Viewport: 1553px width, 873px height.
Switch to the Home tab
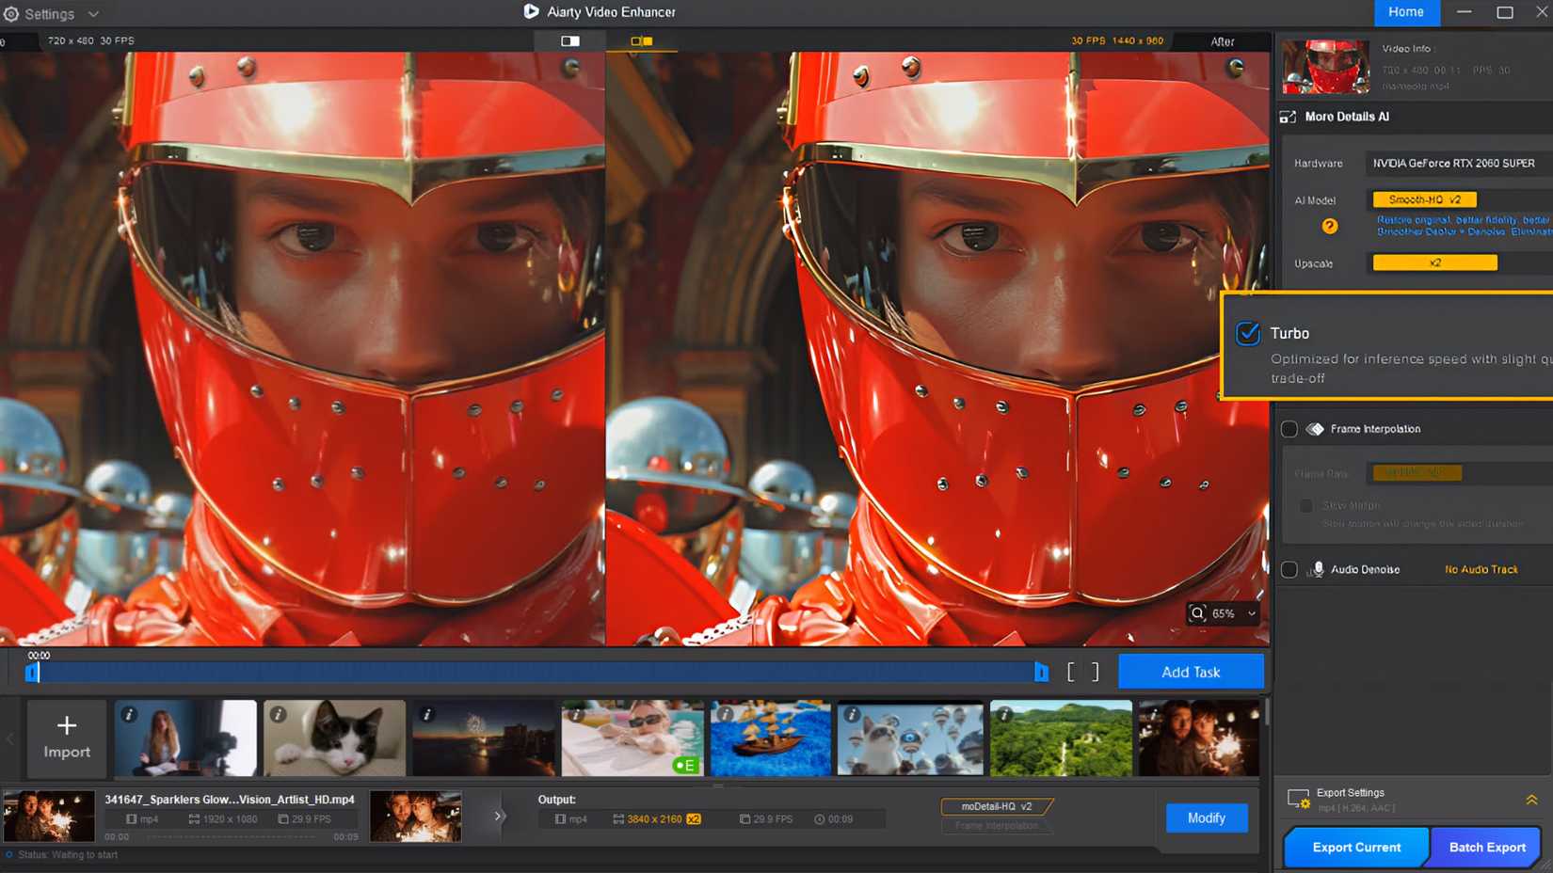1406,12
